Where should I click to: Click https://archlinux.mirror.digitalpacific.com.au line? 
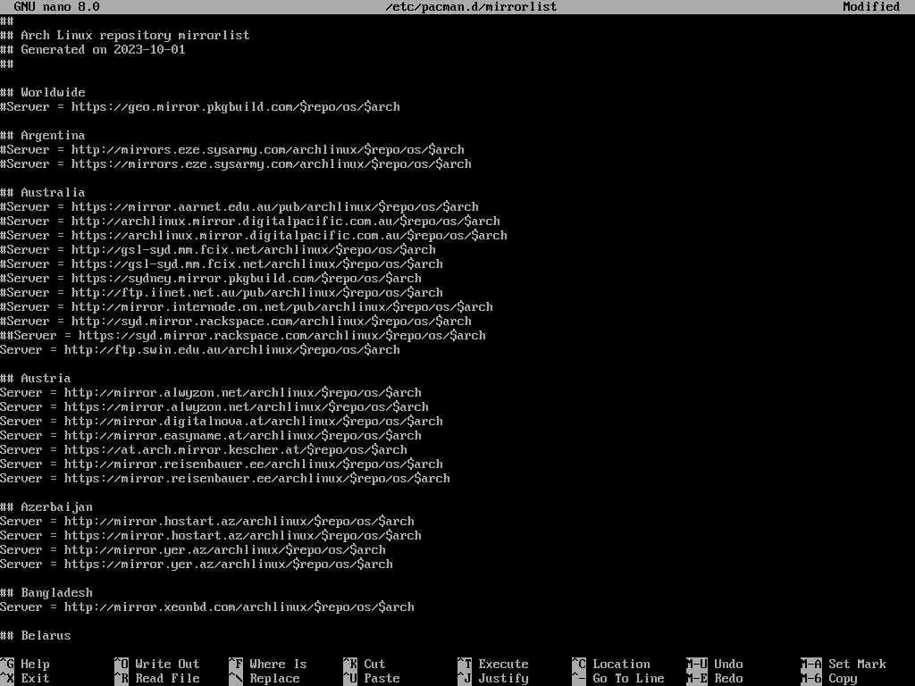pyautogui.click(x=254, y=235)
